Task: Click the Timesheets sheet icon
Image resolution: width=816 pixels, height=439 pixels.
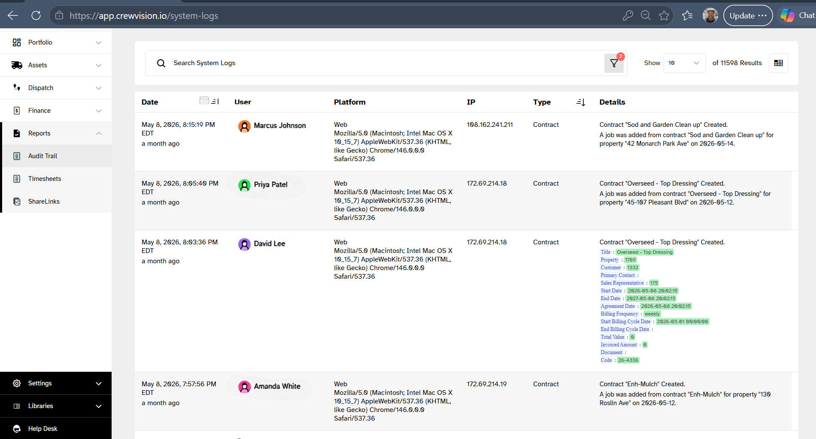Action: (x=17, y=179)
